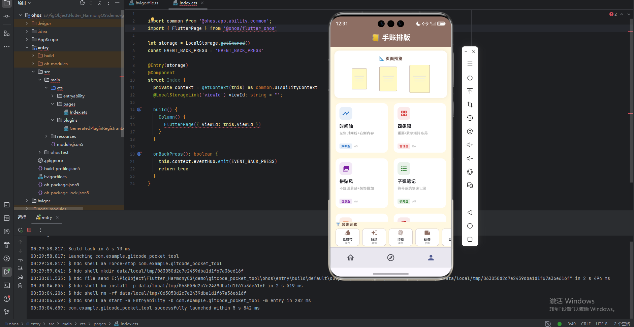Open the version control tool window
This screenshot has width=634, height=327.
(7, 312)
